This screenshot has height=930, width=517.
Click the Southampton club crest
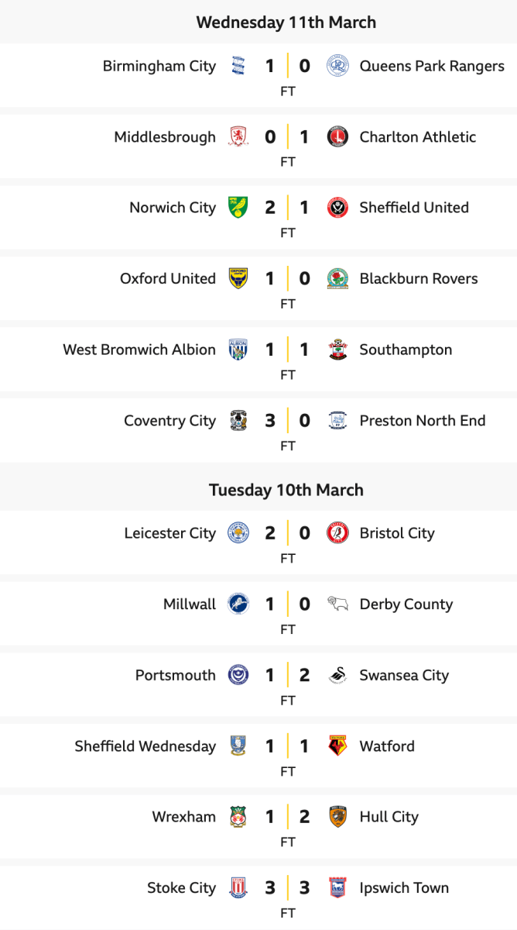point(337,350)
